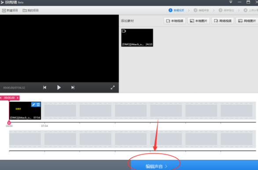This screenshot has height=170, width=258.
Task: Select the Attack media thumbnail in library
Action: coord(137,38)
